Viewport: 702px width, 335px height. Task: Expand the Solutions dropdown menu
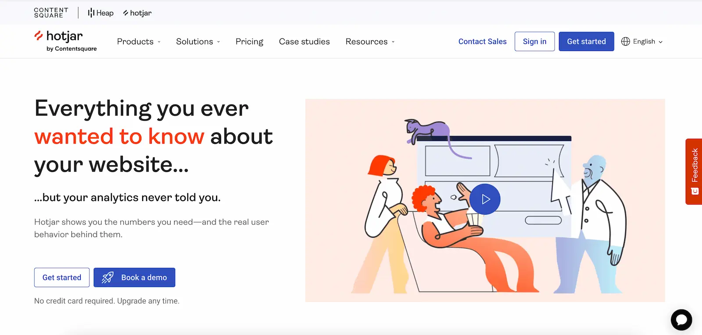[198, 41]
